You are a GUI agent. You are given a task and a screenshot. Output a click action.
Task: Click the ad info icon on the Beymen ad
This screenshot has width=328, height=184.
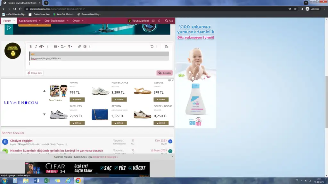(x=169, y=80)
